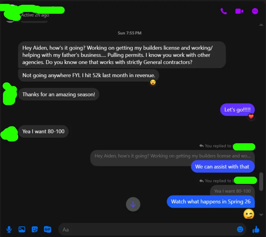Click scrollbar up arrow at top
266x237 pixels.
pyautogui.click(x=261, y=25)
